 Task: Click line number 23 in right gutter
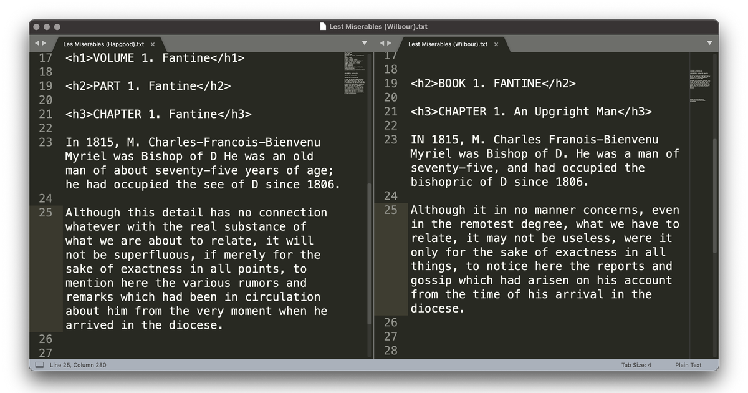point(390,139)
